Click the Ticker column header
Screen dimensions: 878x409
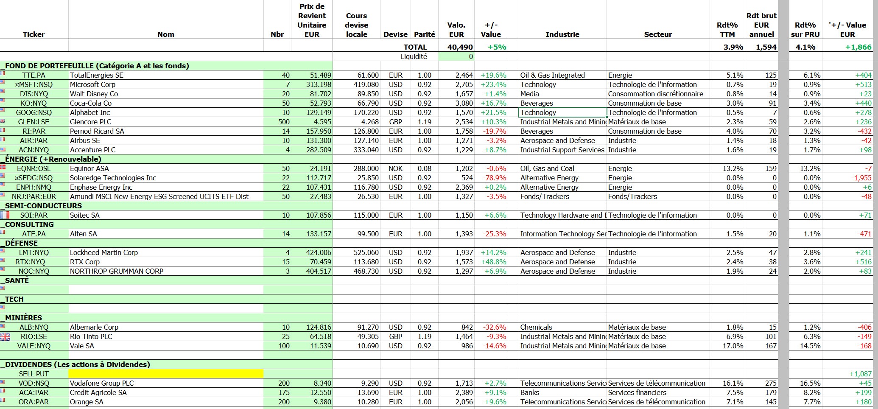(34, 34)
